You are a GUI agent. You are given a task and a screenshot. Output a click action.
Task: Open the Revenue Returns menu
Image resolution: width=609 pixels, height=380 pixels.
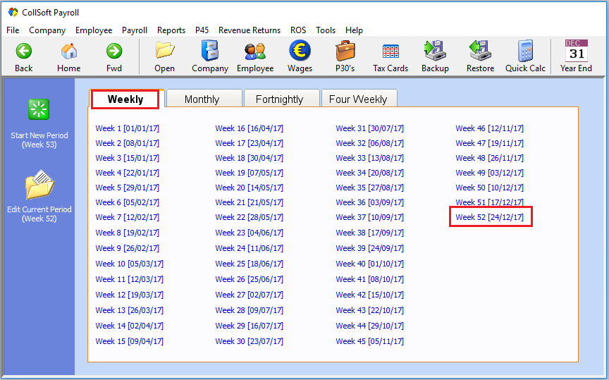[x=250, y=30]
